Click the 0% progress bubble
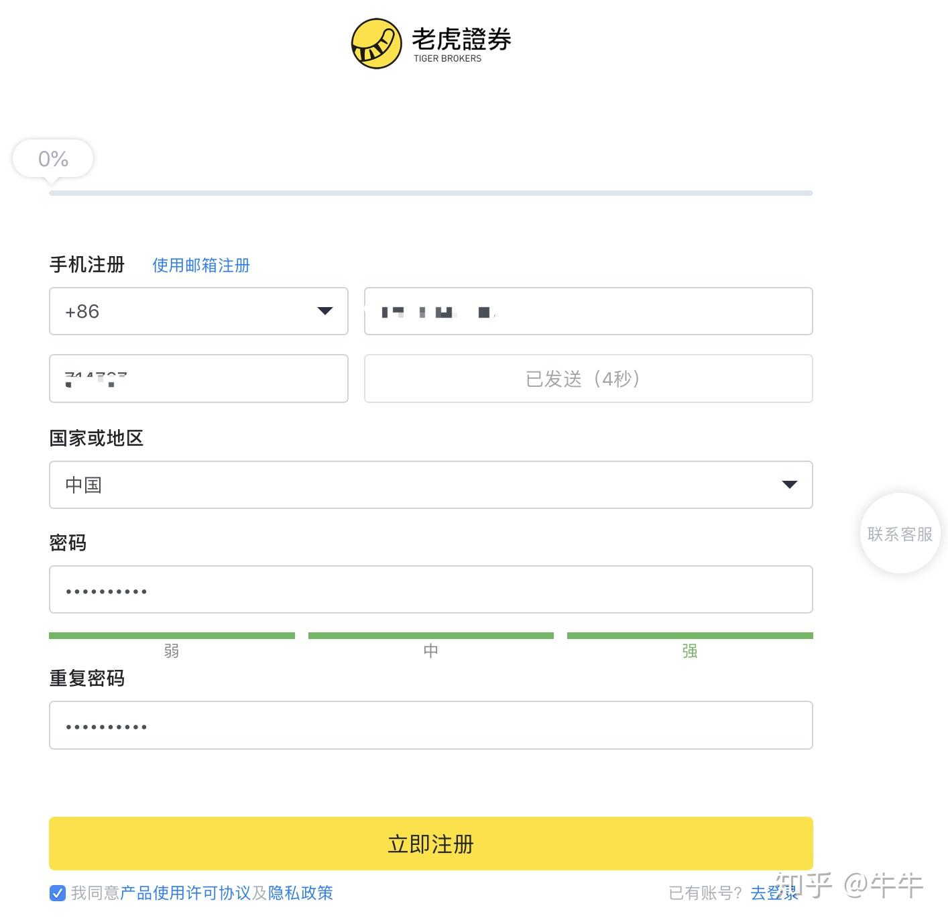 tap(53, 159)
